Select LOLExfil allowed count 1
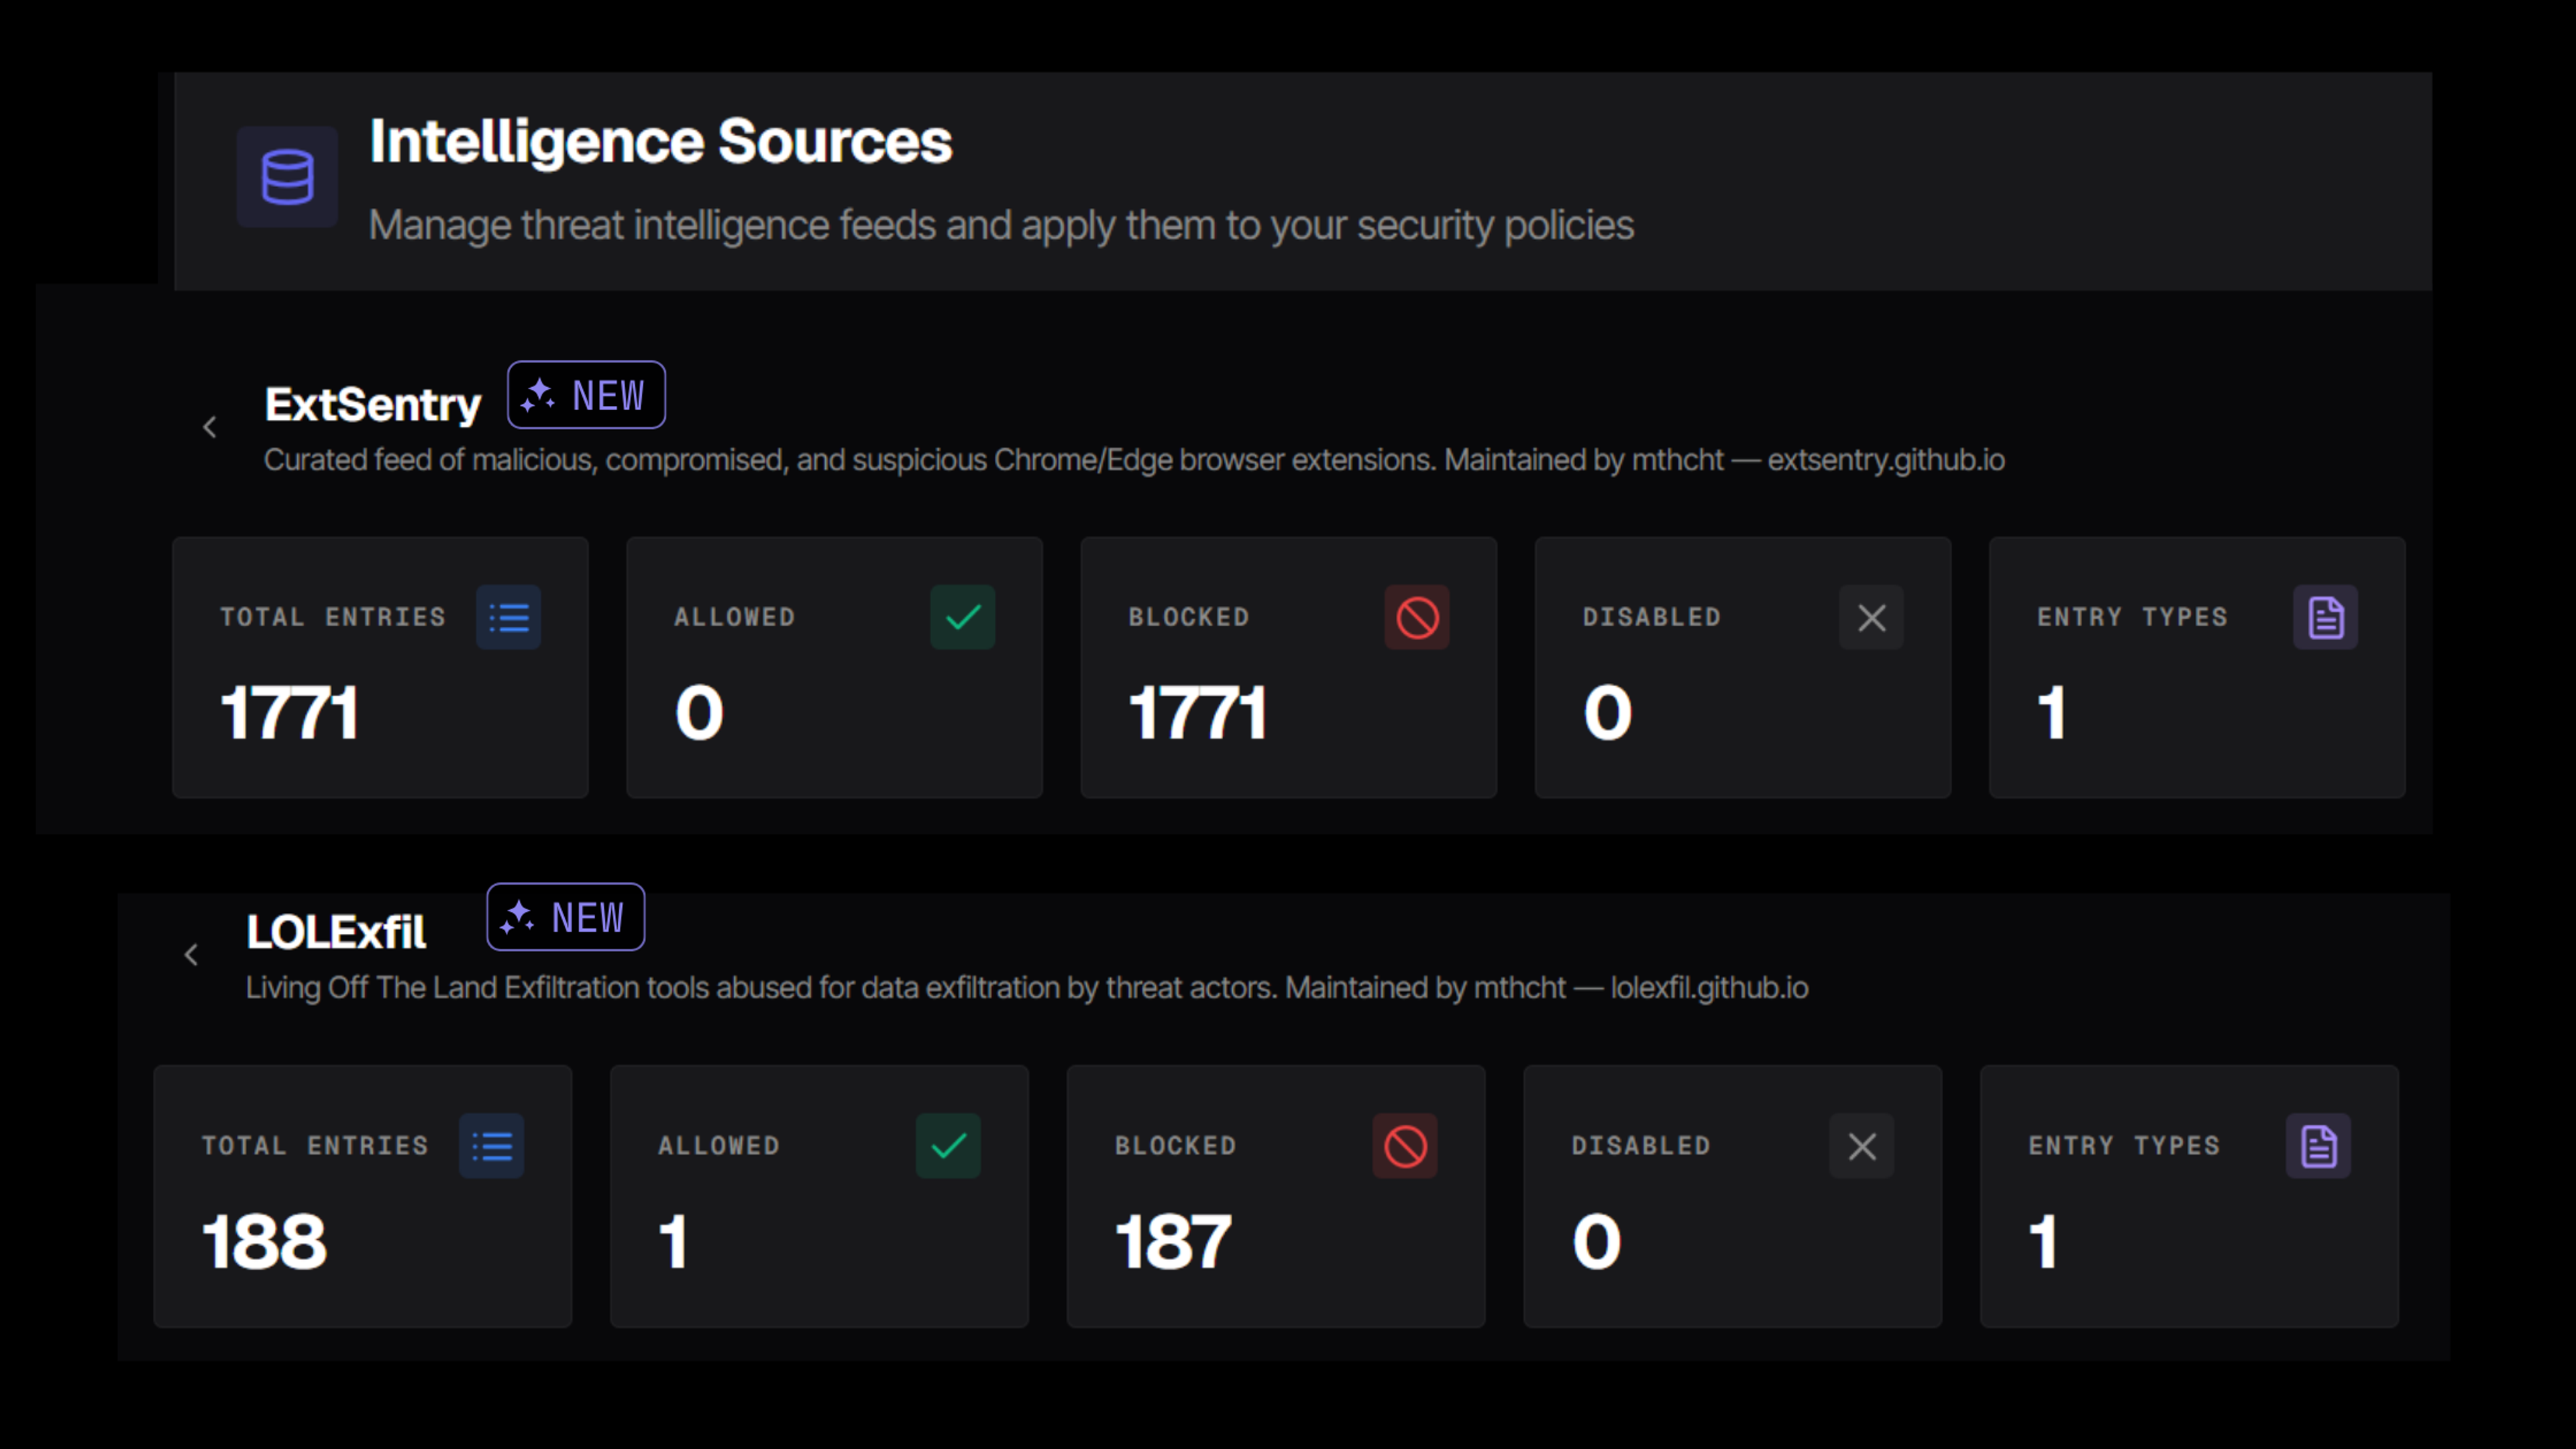The height and width of the screenshot is (1449, 2576). point(673,1241)
